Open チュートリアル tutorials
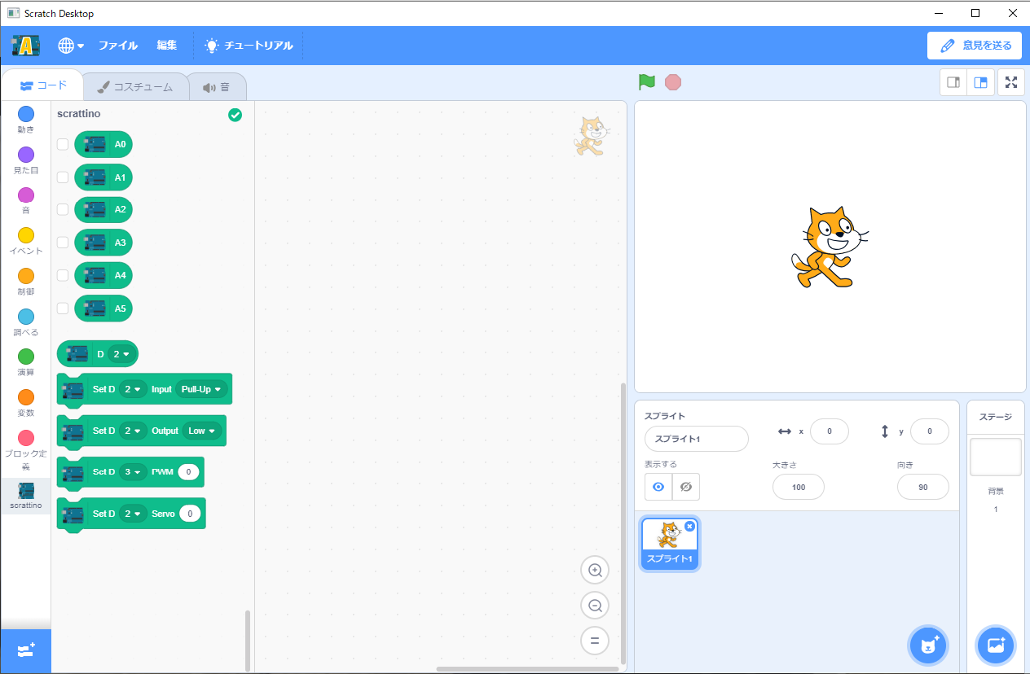 tap(249, 46)
